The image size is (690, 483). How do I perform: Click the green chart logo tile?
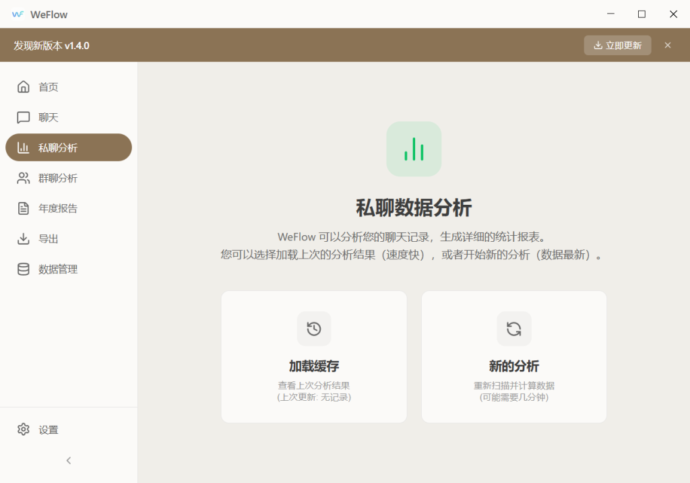(414, 149)
